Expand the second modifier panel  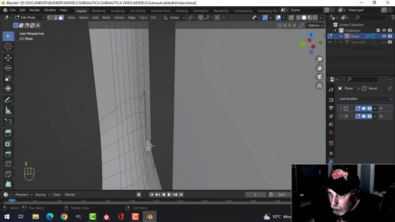[x=341, y=116]
